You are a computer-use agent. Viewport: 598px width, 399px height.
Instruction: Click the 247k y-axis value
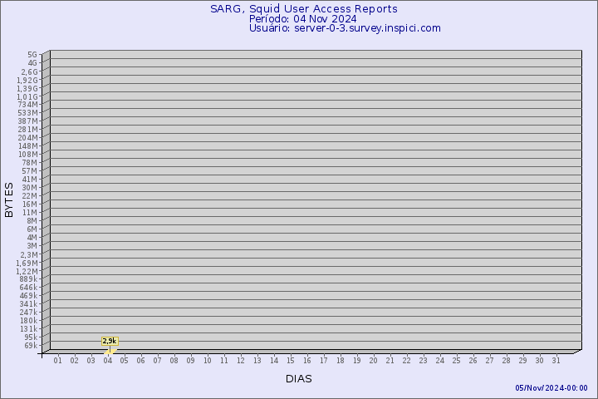[28, 312]
